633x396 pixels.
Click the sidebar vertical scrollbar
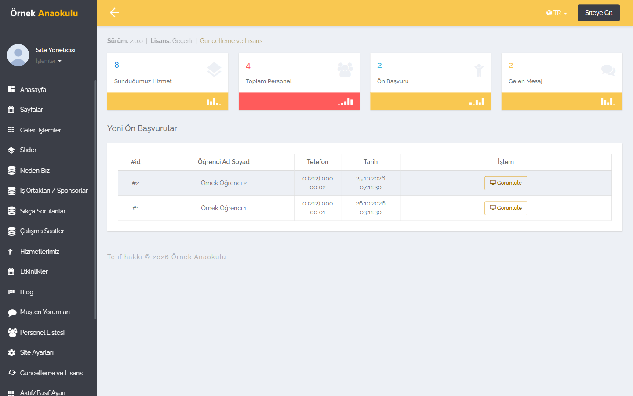coord(95,199)
